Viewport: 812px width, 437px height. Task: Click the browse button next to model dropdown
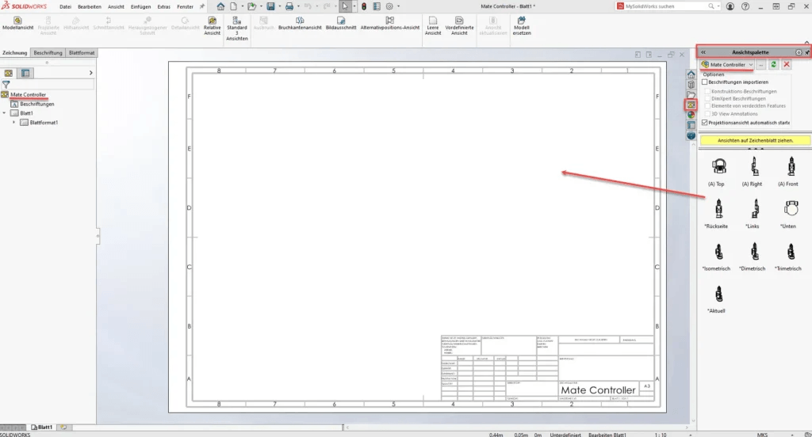761,64
